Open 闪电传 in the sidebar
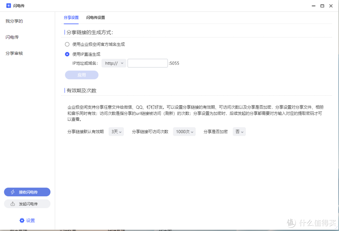This screenshot has height=231, width=339. [x=12, y=37]
